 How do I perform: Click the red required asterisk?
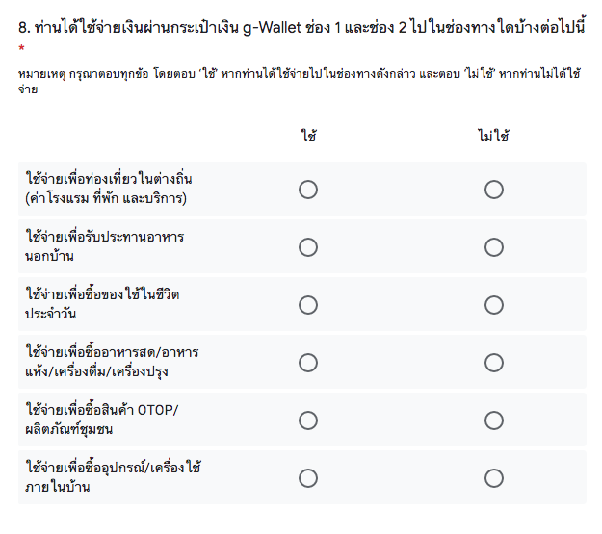(21, 47)
